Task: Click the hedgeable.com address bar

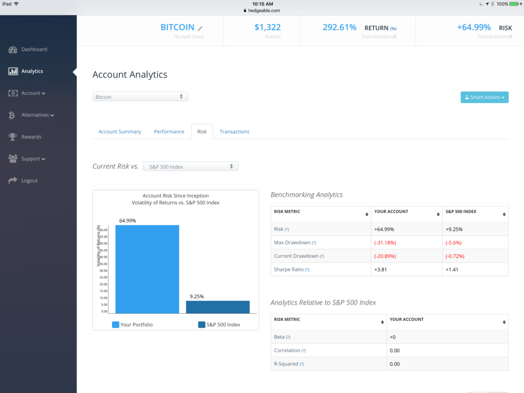Action: pos(262,11)
